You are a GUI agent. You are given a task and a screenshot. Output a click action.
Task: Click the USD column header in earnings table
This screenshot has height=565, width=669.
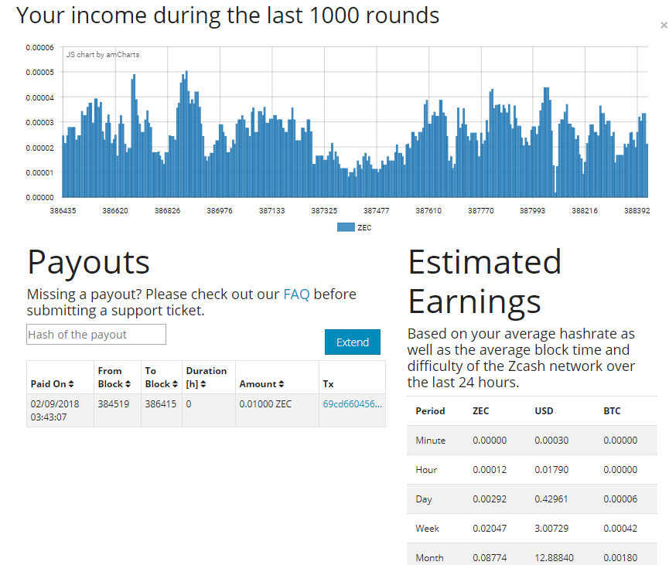(544, 411)
